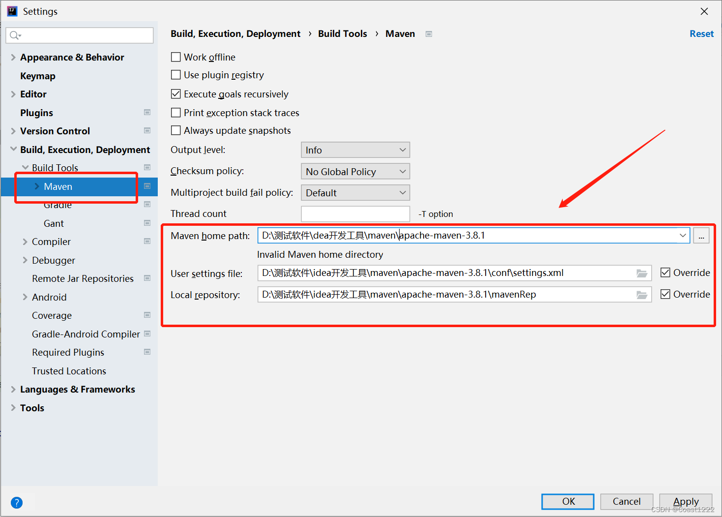Expand the Version Control section
This screenshot has width=722, height=517.
click(x=13, y=131)
